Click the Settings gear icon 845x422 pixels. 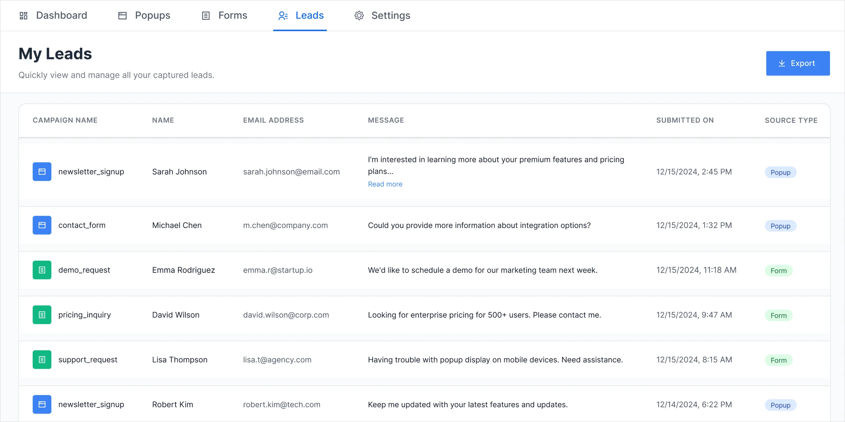pos(359,15)
